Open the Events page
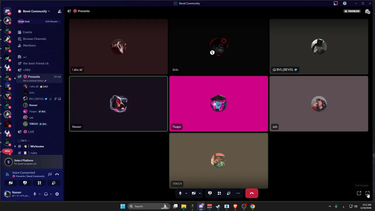 39,32
